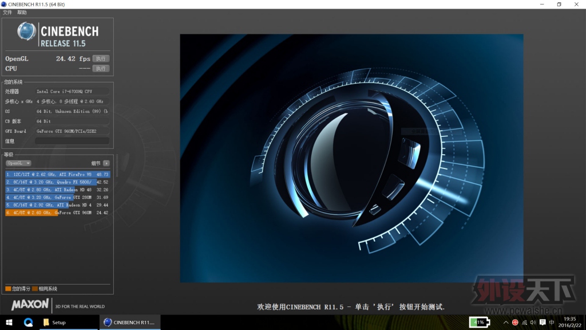Viewport: 586px width, 330px height.
Task: Click the Cinebench globe logo icon
Action: click(26, 32)
